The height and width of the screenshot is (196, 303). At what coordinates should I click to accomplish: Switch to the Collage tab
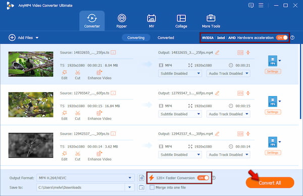coord(181,21)
